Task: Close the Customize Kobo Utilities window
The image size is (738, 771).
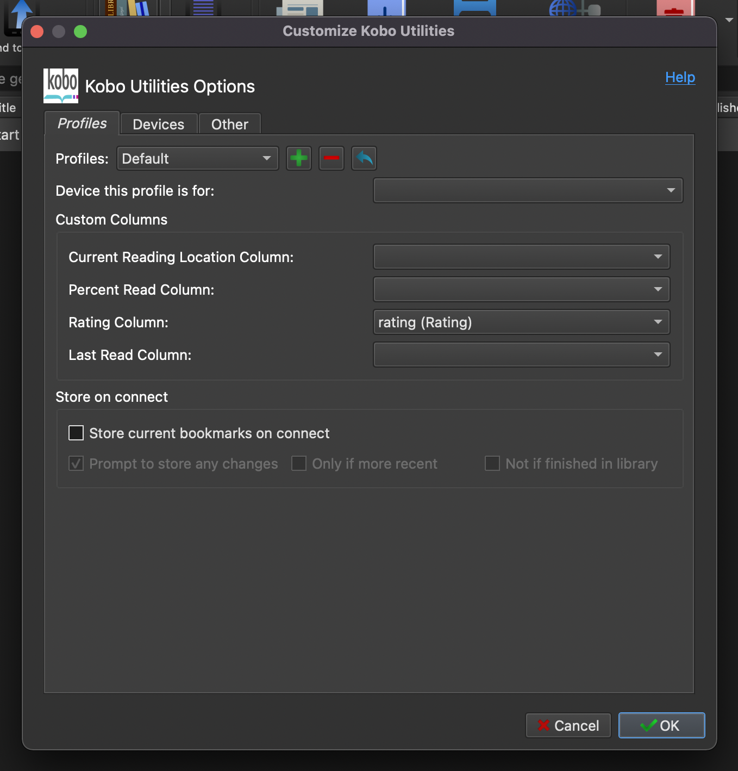Action: click(37, 32)
